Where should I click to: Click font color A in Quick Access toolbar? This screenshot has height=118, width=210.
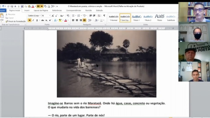(33, 6)
